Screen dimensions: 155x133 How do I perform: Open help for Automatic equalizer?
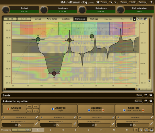146,101
